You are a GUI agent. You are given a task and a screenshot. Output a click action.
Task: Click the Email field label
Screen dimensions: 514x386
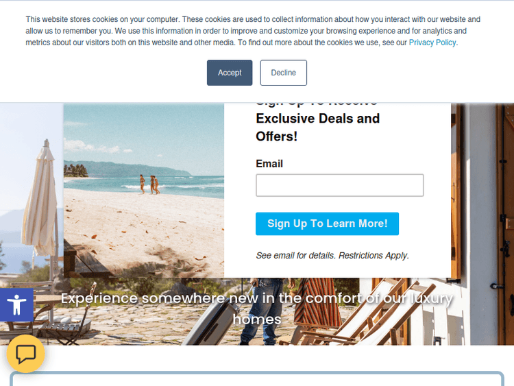click(x=269, y=164)
